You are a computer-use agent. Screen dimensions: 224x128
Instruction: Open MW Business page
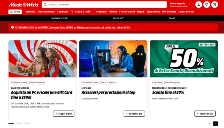tap(169, 12)
